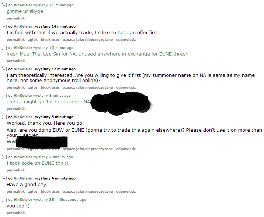Mark 14-minute-old message as nieprzeczytane

88,40
